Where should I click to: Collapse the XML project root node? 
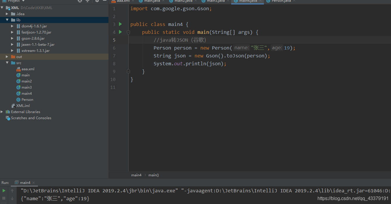pos(2,8)
